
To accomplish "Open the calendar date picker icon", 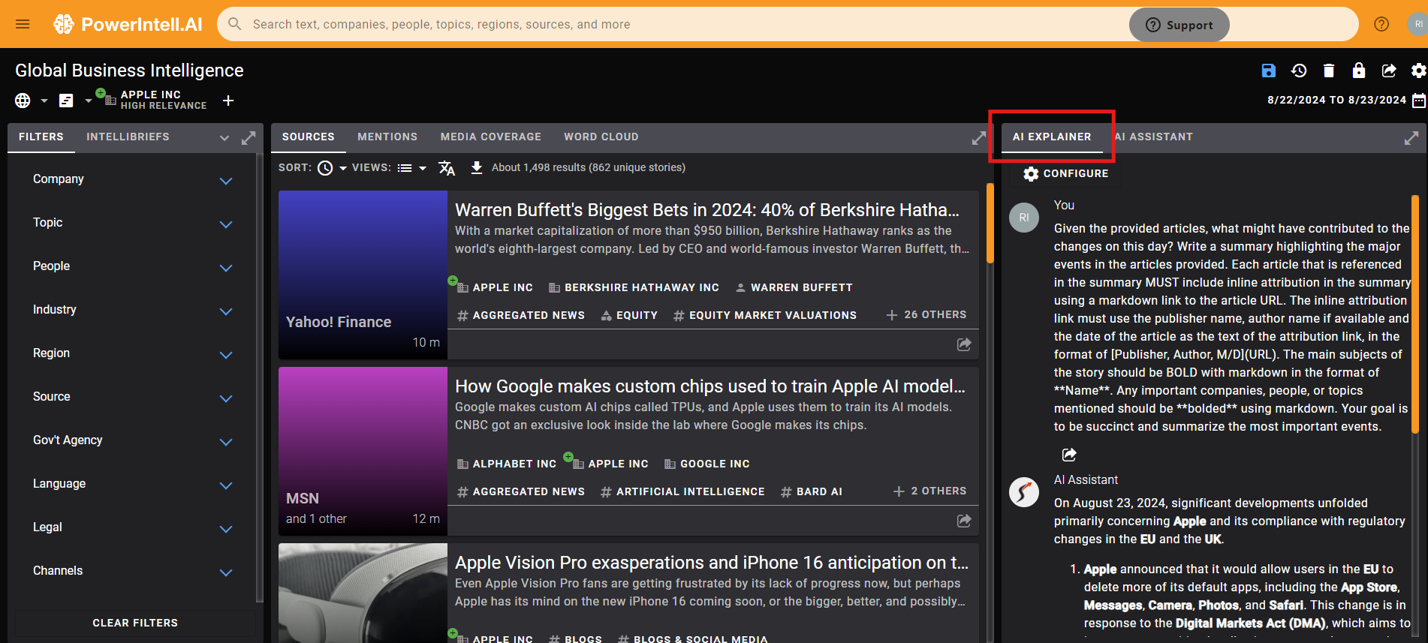I will (1418, 101).
